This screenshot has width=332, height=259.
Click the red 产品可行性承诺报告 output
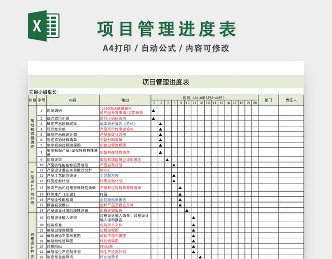pos(117,129)
